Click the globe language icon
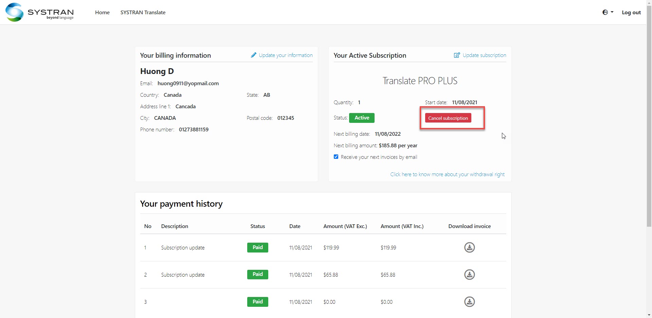 605,12
